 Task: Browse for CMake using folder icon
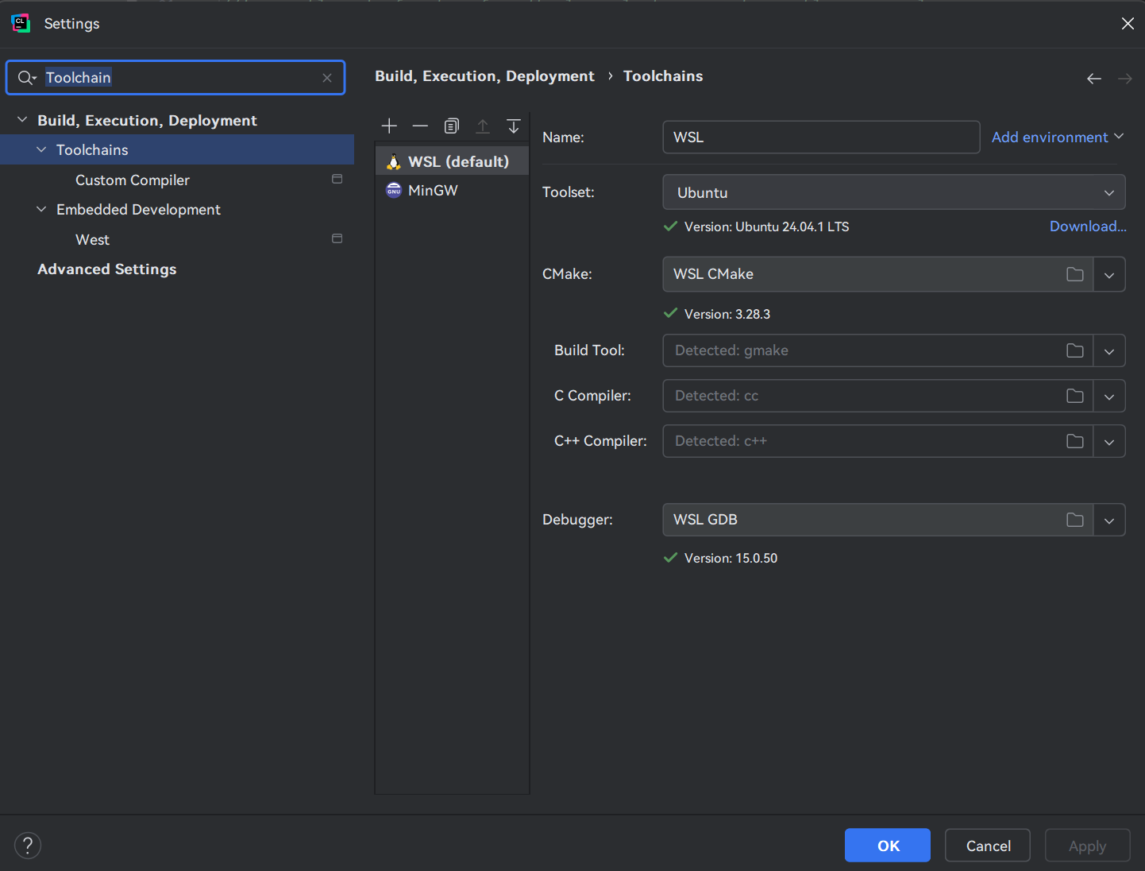(x=1074, y=274)
